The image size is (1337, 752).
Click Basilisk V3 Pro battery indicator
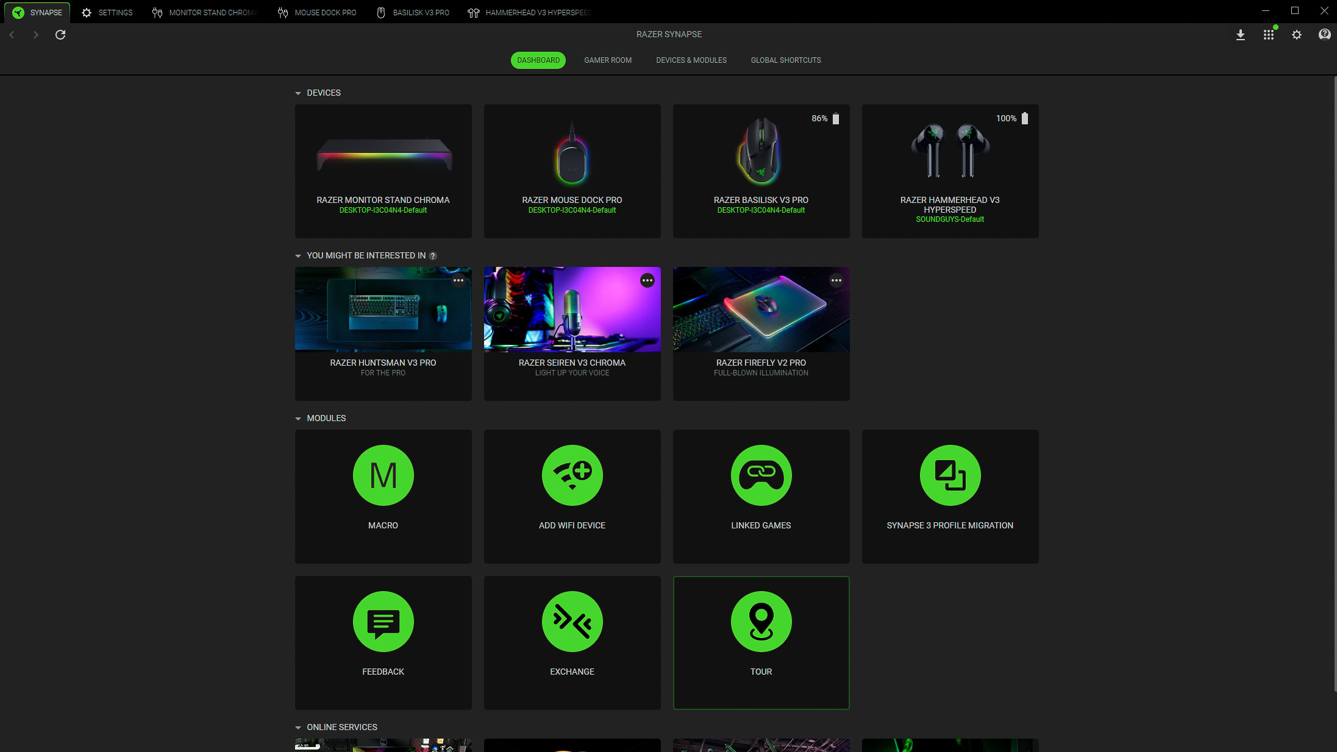point(836,119)
